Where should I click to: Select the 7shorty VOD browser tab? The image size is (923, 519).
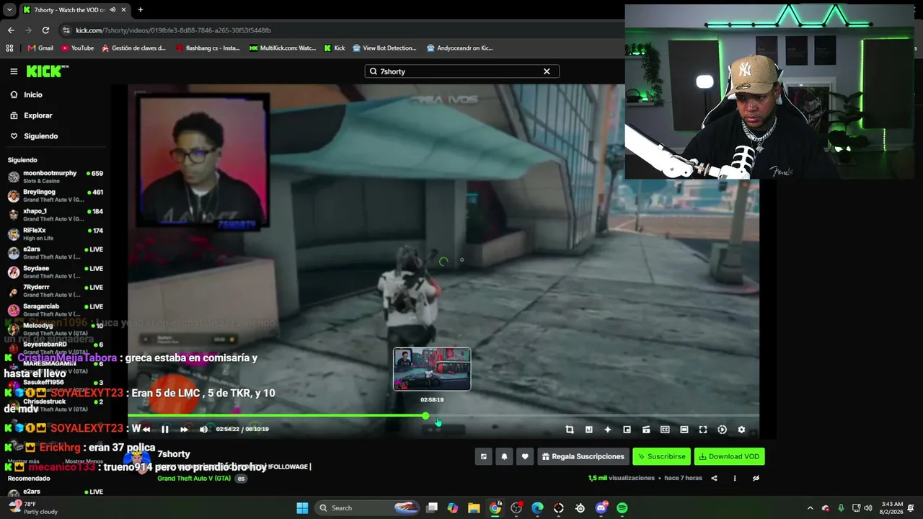(x=74, y=10)
